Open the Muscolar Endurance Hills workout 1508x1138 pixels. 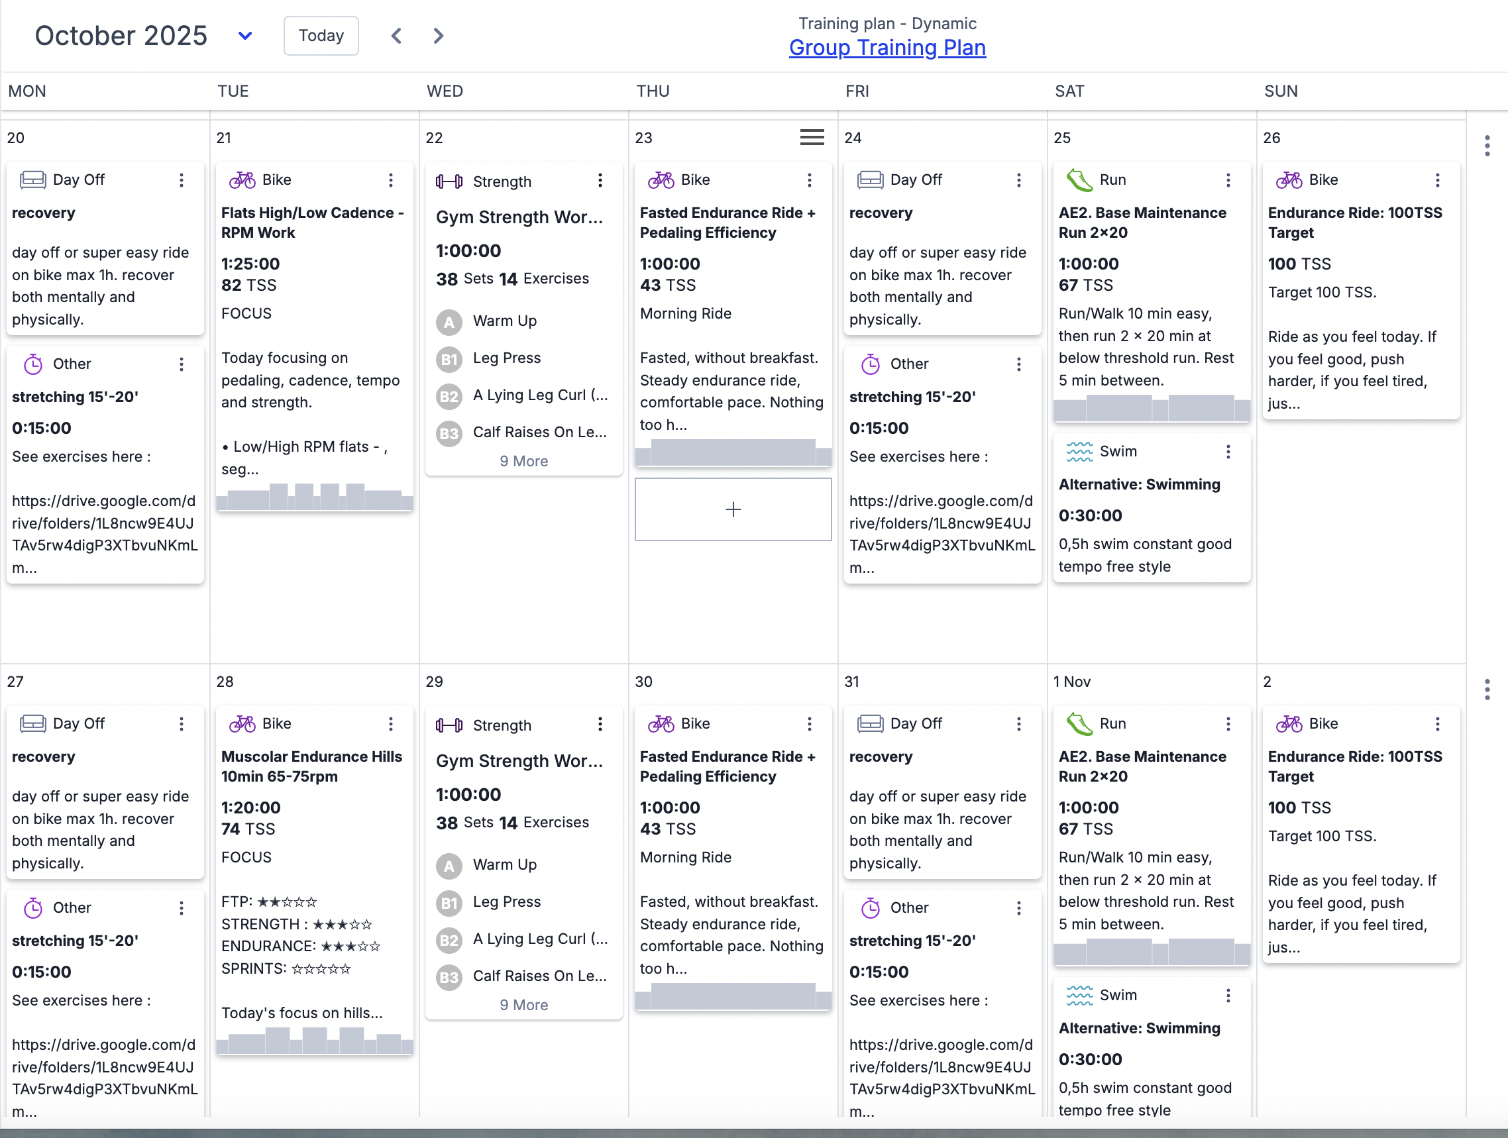coord(311,766)
